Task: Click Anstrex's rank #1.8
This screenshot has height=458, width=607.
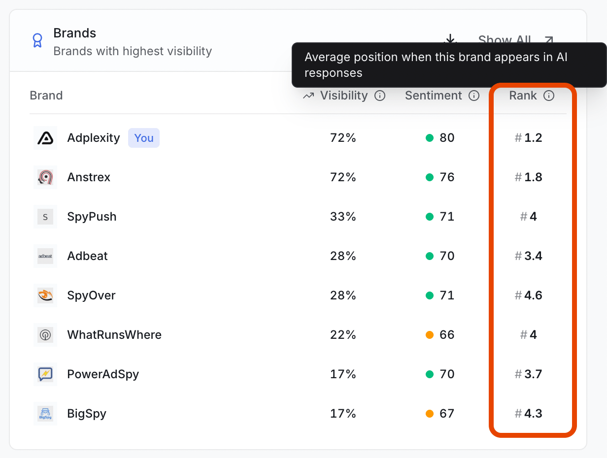Action: tap(529, 177)
